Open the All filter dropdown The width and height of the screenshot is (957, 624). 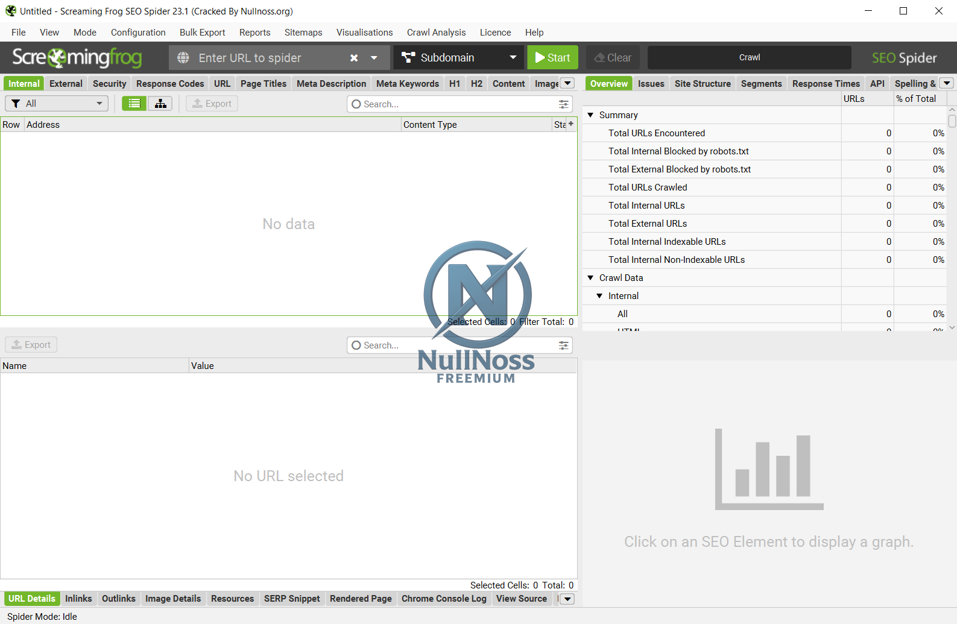[57, 104]
